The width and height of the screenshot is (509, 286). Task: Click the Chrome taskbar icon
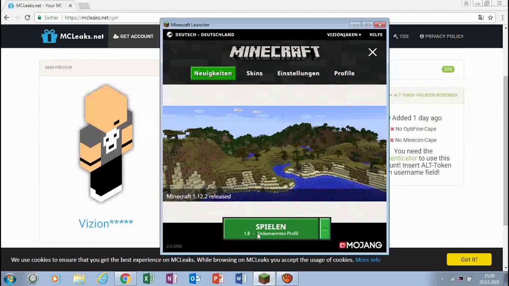[x=125, y=279]
